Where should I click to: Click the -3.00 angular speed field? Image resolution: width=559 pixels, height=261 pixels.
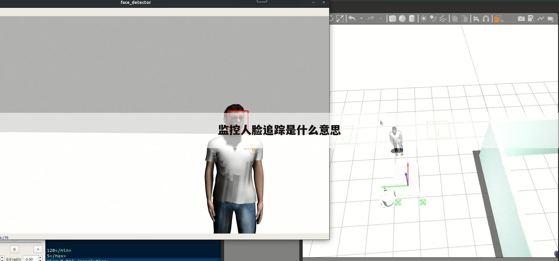31,259
